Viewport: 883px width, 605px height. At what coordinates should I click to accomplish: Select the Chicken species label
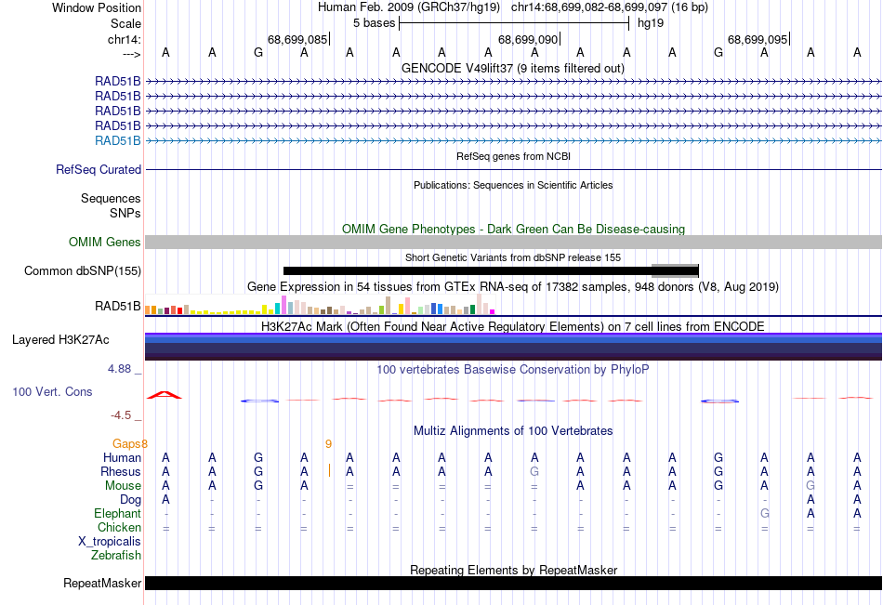tap(119, 527)
